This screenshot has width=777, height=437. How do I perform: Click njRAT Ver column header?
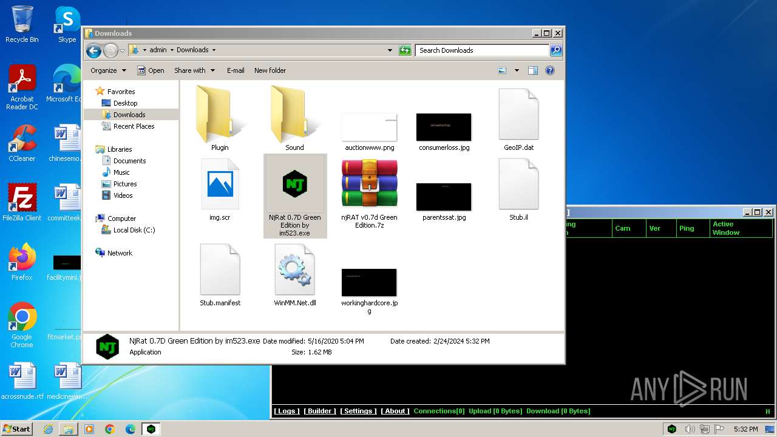coord(661,228)
